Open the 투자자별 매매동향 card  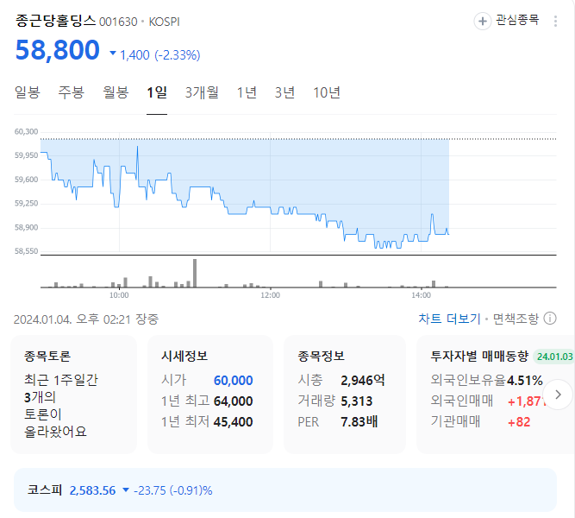(496, 395)
